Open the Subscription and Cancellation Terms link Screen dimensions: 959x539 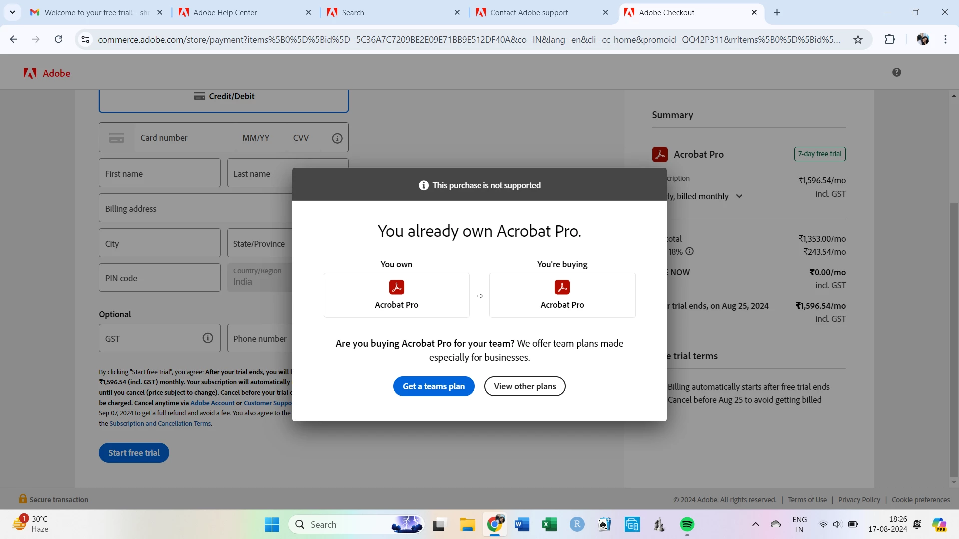pos(160,423)
